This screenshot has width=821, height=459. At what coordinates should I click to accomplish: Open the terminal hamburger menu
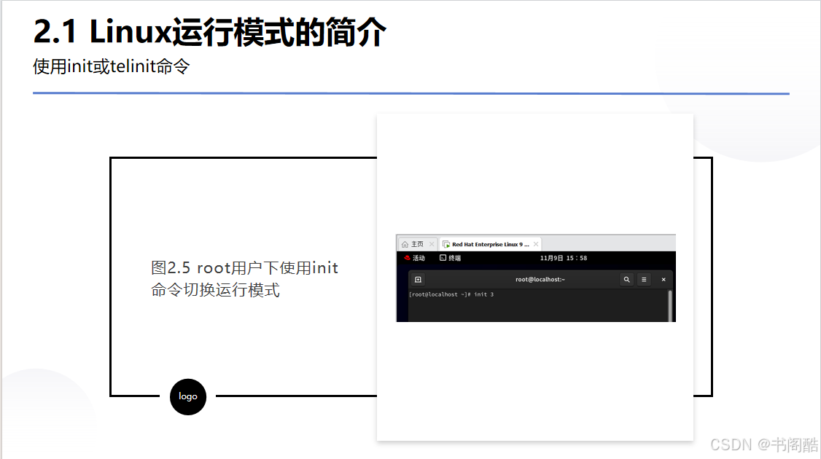[x=644, y=280]
